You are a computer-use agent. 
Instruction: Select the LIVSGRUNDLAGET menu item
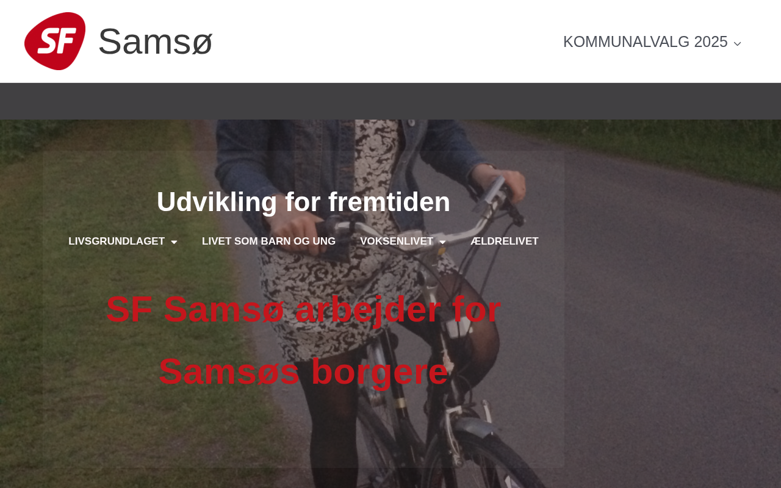(117, 242)
